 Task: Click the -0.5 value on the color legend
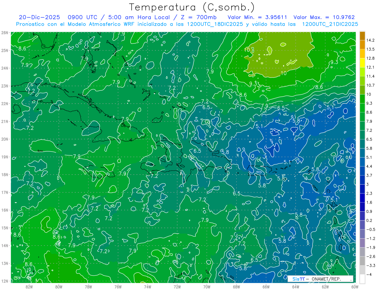371,229
